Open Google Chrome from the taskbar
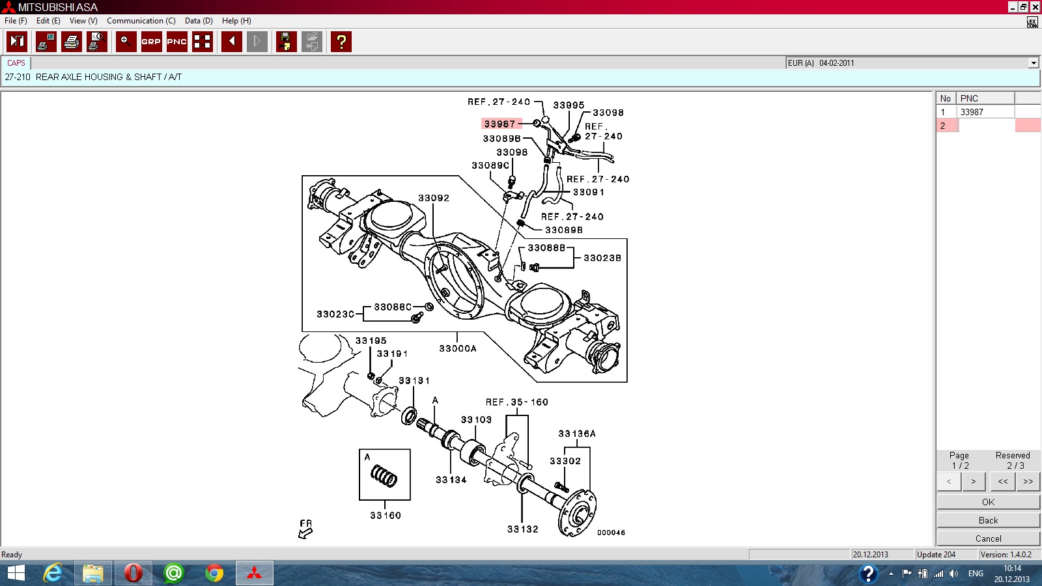Viewport: 1042px width, 586px height. (x=214, y=573)
